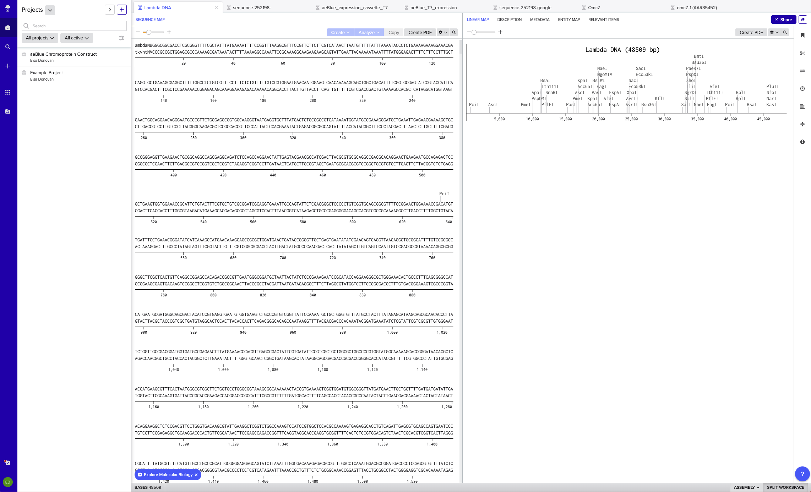The width and height of the screenshot is (811, 492).
Task: Click the applications grid icon
Action: click(8, 92)
